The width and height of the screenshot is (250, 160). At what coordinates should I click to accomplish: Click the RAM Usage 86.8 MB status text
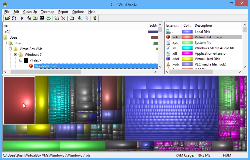pyautogui.click(x=193, y=155)
